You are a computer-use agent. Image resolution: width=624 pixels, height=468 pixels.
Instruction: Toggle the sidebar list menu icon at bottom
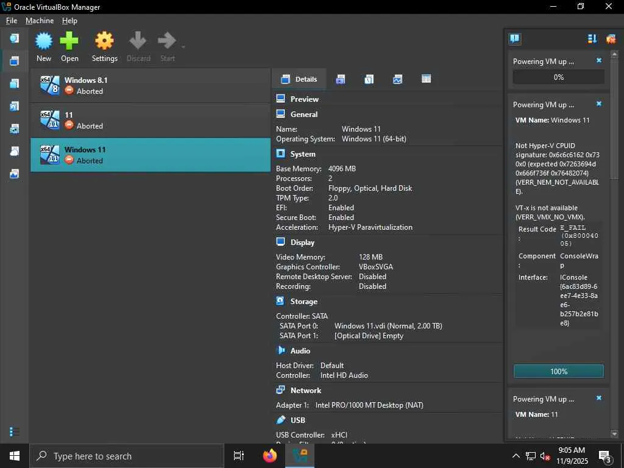[15, 432]
